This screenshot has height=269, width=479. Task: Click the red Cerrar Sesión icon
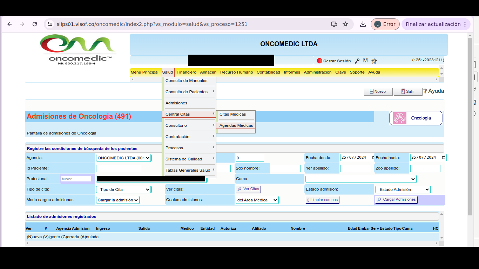(319, 61)
